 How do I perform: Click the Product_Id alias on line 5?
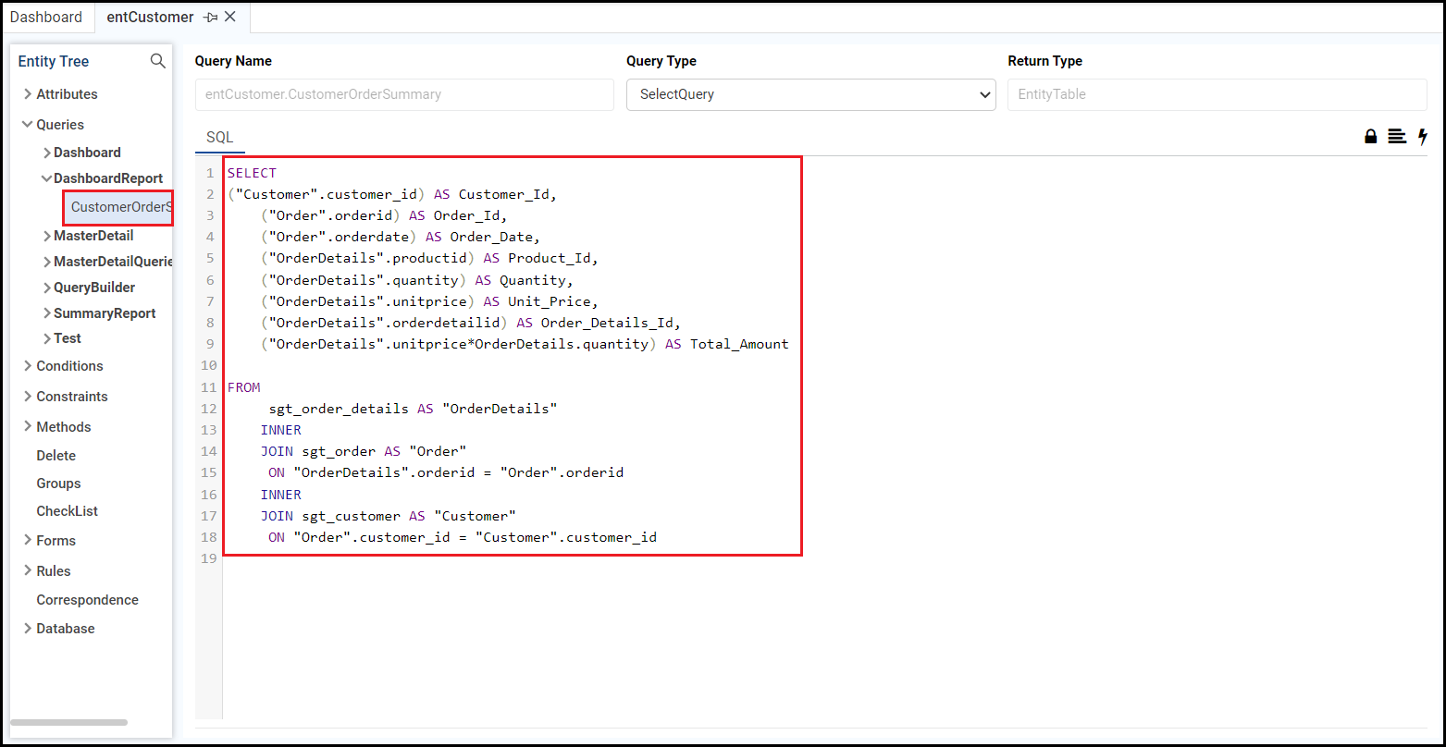click(550, 258)
